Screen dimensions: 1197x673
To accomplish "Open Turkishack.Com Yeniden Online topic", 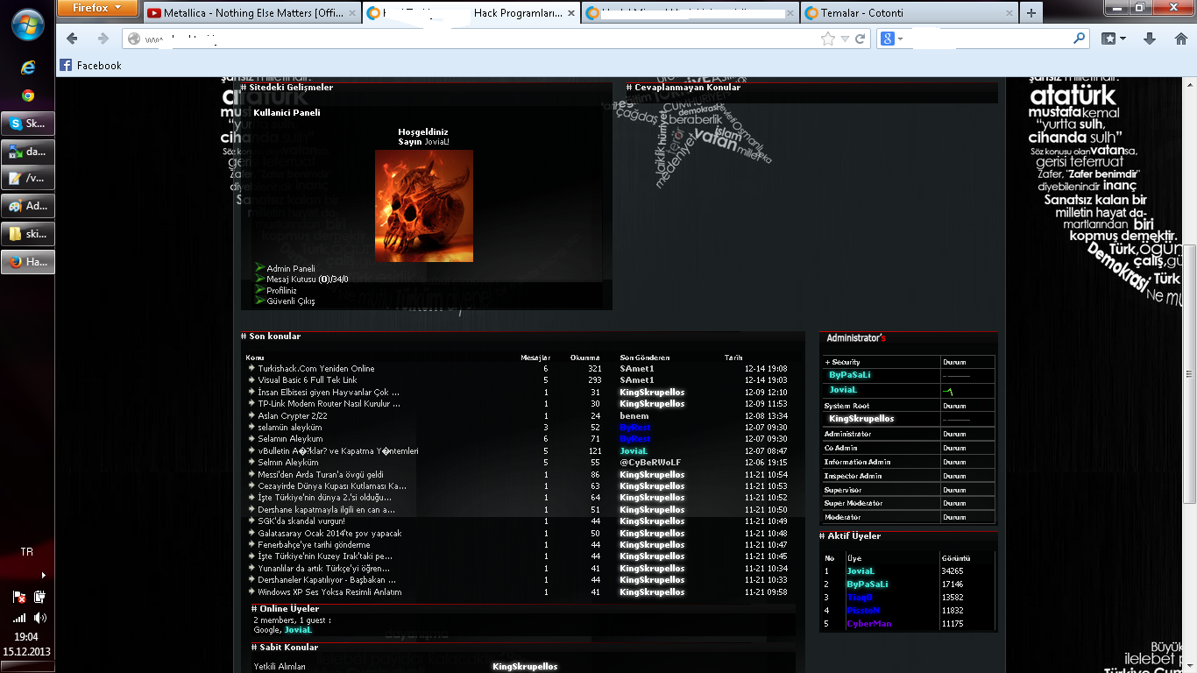I will click(315, 369).
